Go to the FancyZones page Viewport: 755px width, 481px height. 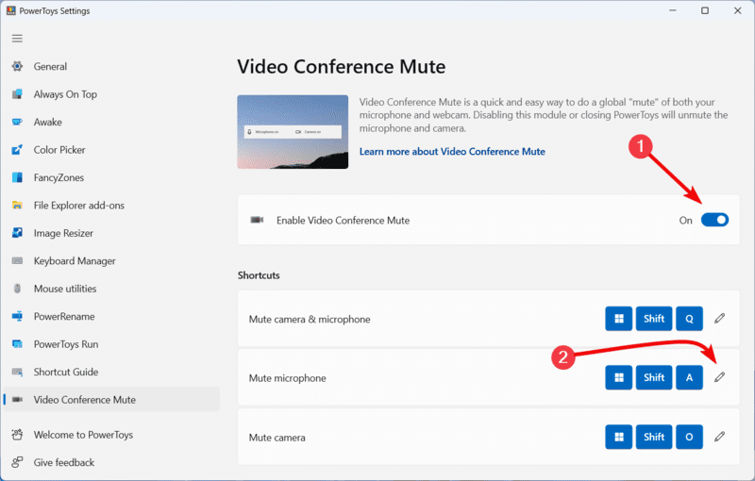coord(111,177)
